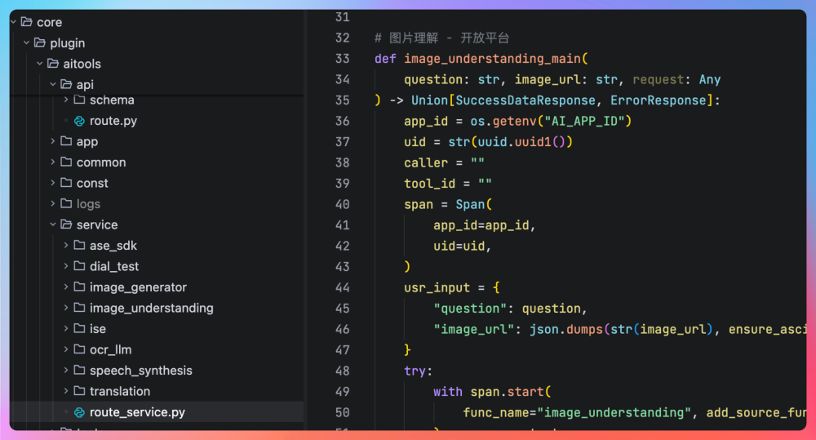Screen dimensions: 816x440
Task: Expand the image_understanding folder arrow
Action: pos(66,308)
